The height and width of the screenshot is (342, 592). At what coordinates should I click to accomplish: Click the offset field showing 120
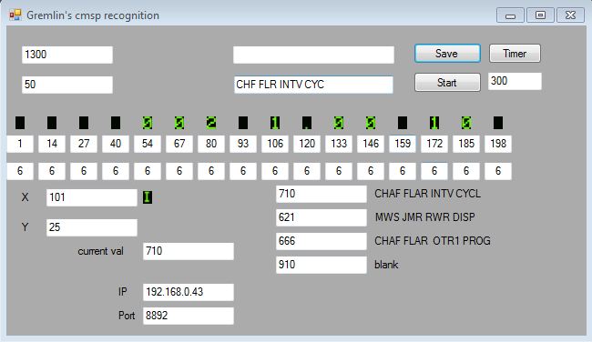pyautogui.click(x=307, y=144)
